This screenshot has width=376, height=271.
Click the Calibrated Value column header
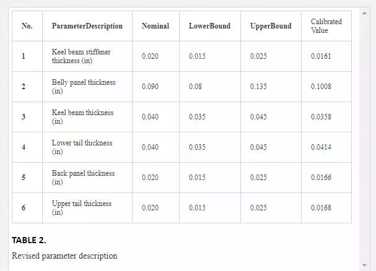[x=326, y=26]
